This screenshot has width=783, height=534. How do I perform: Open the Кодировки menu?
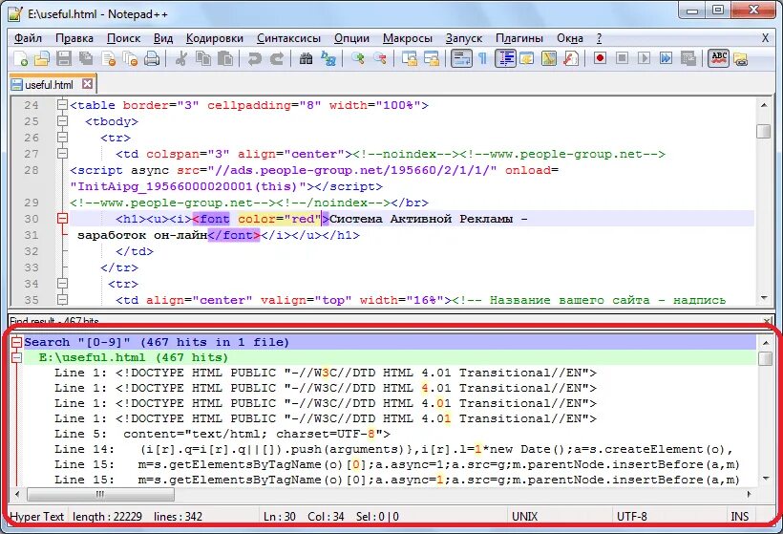(x=214, y=38)
